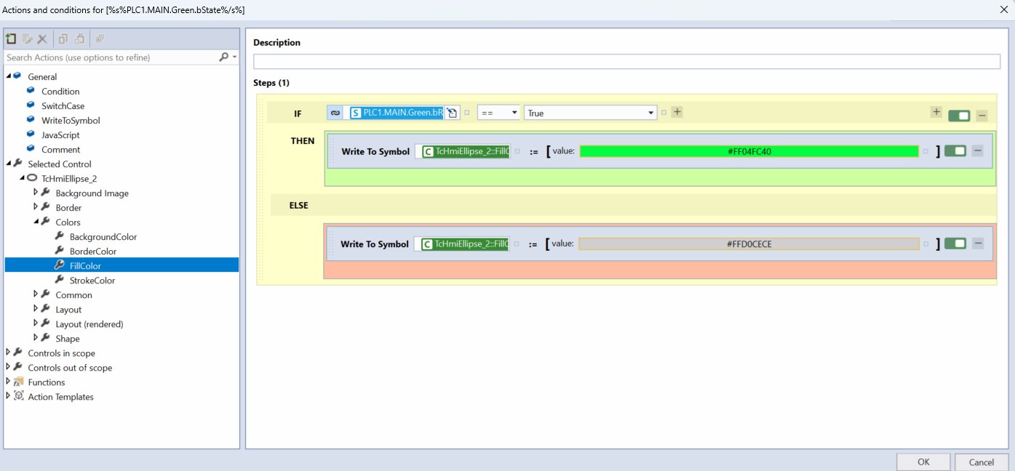Expand the Background Image node
The width and height of the screenshot is (1015, 471).
(x=36, y=193)
